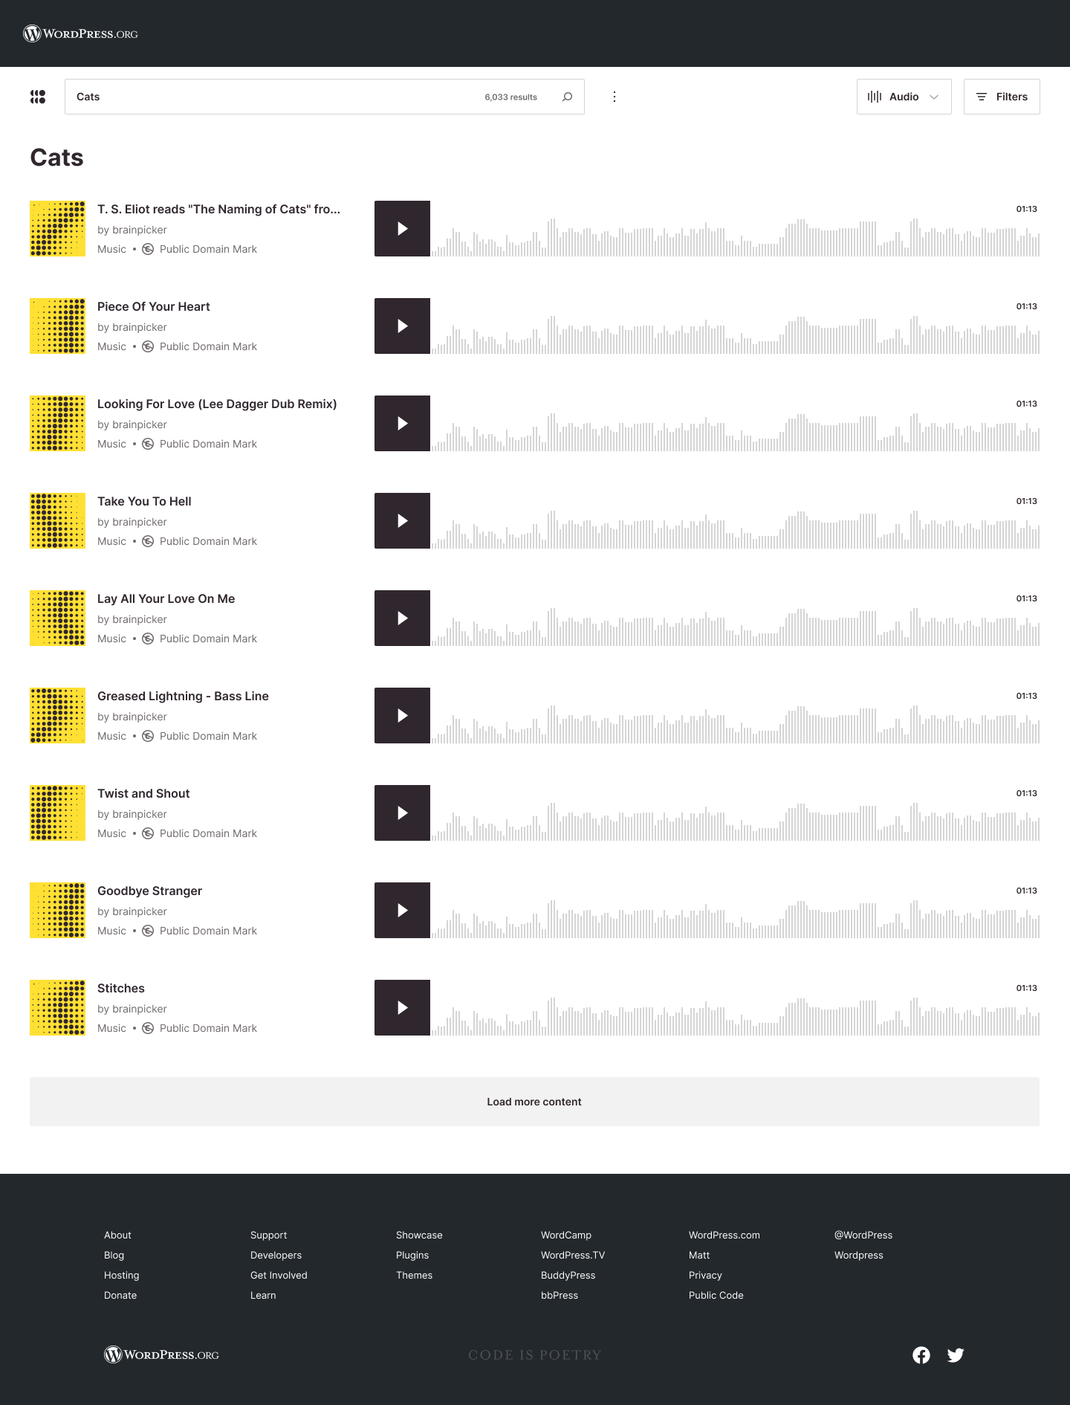Viewport: 1070px width, 1405px height.
Task: Open WordPress Facebook page via footer icon
Action: pos(921,1355)
